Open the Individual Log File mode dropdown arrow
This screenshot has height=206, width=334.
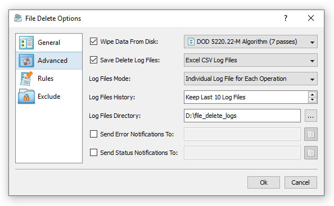tap(312, 80)
